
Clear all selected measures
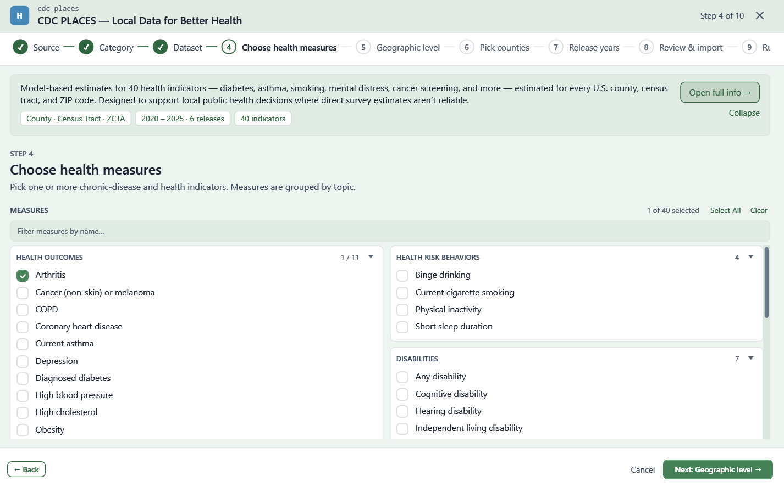(x=759, y=210)
